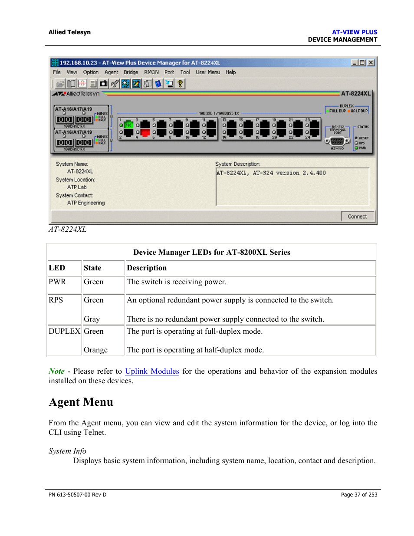The image size is (414, 536).
Task: Click the RS-232 terminal port connector
Action: click(x=337, y=141)
